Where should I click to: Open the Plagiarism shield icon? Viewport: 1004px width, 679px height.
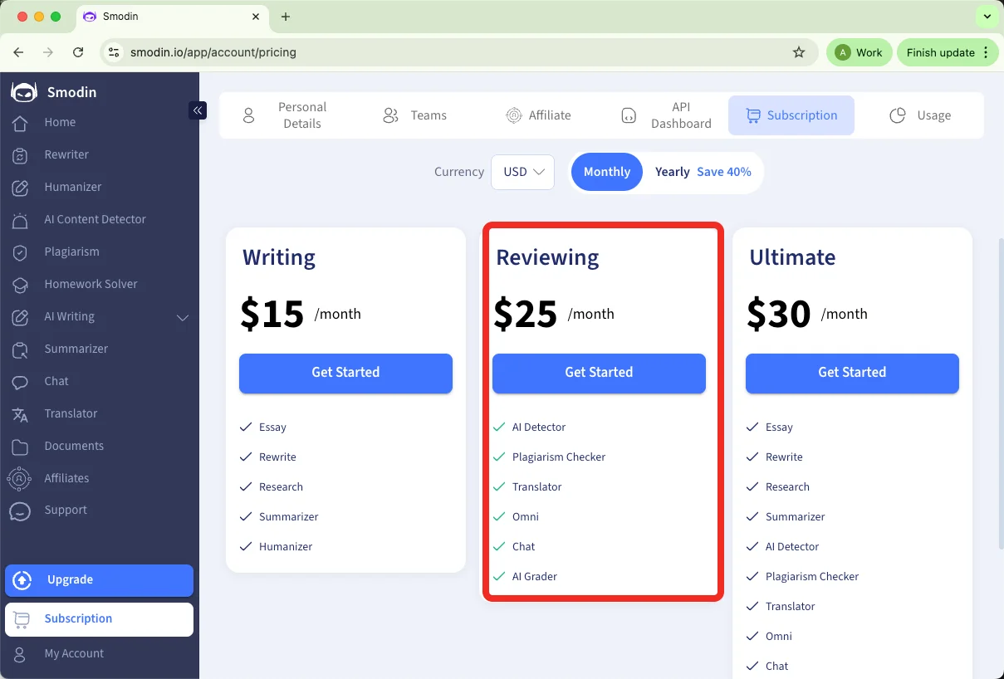point(20,252)
